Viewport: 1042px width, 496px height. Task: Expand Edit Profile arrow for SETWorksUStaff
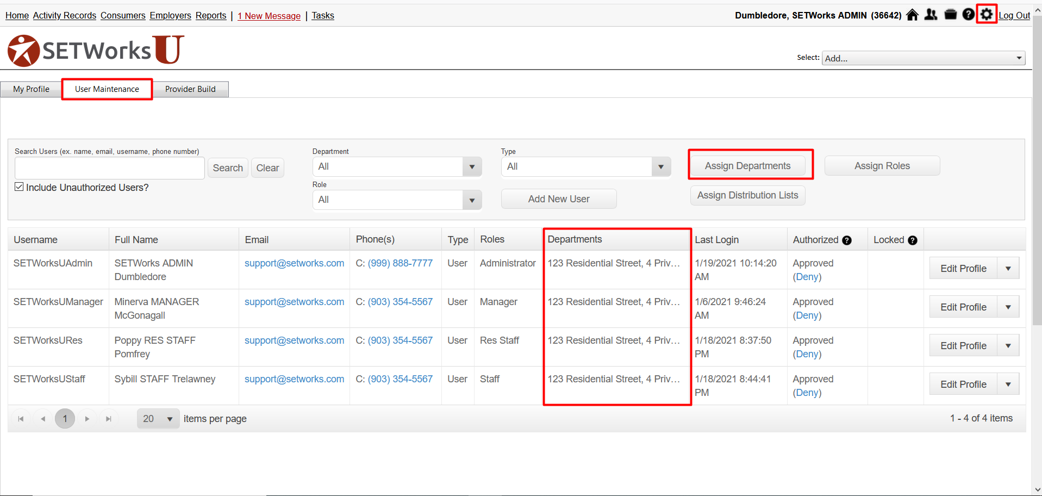pos(1008,385)
